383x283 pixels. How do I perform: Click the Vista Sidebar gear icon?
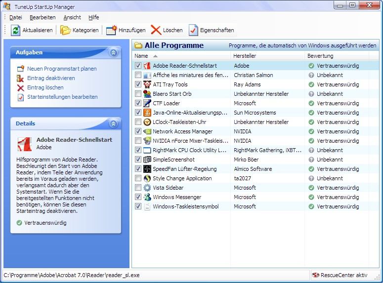147,188
